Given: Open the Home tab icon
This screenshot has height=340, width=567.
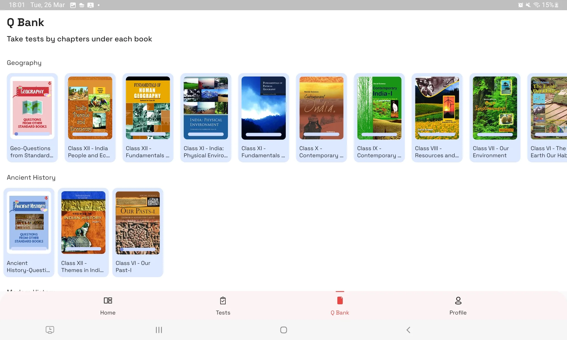Looking at the screenshot, I should coord(108,300).
